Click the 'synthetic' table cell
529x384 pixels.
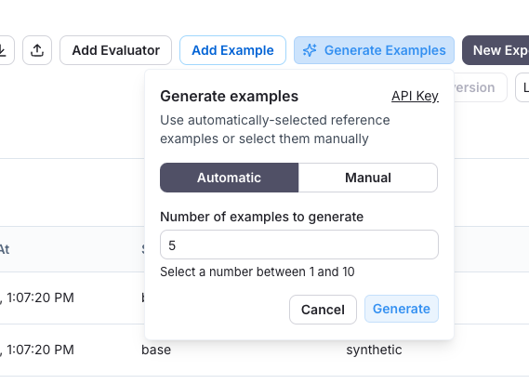pos(374,350)
